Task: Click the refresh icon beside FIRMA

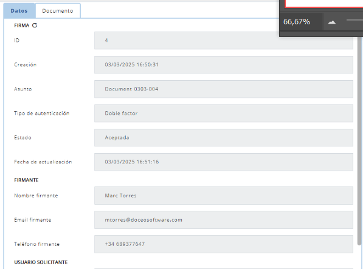Action: tap(35, 26)
